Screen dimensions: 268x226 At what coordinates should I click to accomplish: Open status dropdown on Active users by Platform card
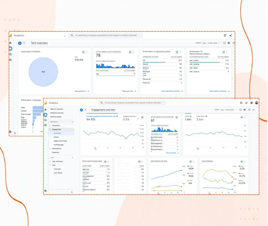point(85,52)
